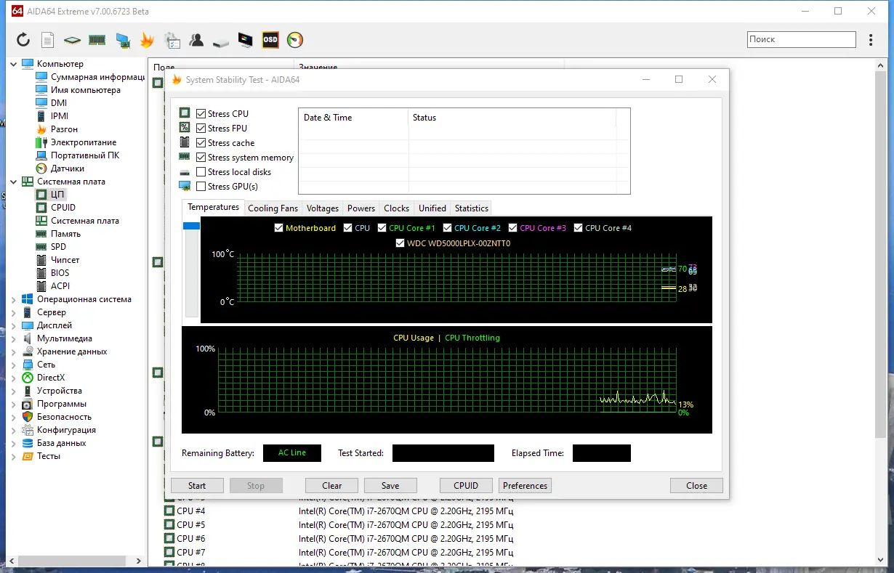Uncheck the Stress system memory checkbox
Image resolution: width=894 pixels, height=573 pixels.
201,158
